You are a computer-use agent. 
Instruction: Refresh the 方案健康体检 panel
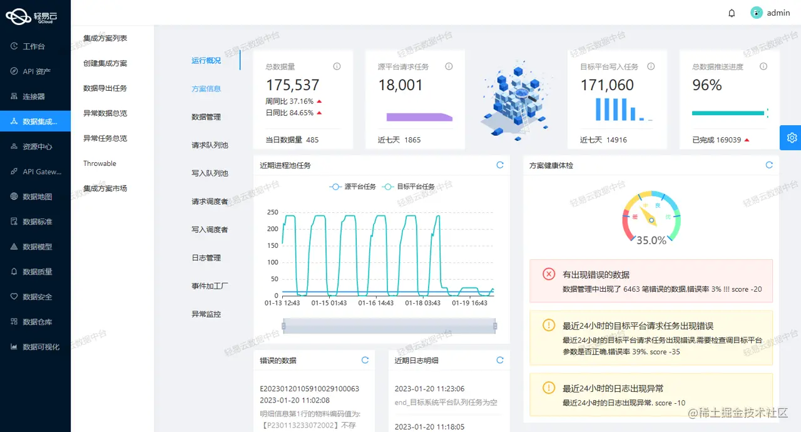pyautogui.click(x=769, y=165)
